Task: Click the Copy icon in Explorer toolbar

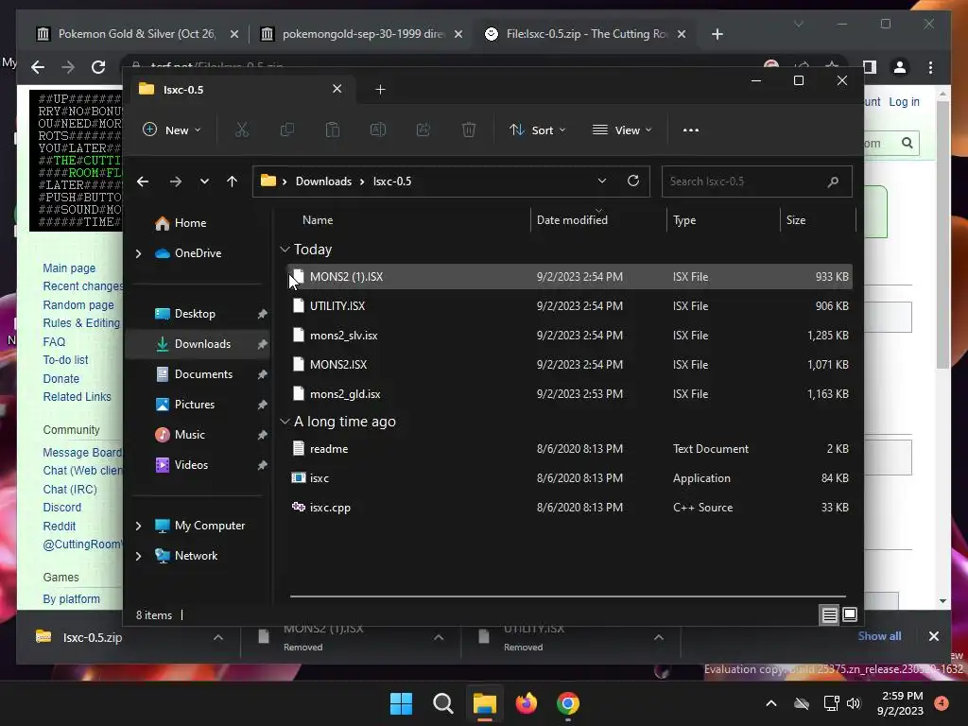Action: pyautogui.click(x=287, y=130)
